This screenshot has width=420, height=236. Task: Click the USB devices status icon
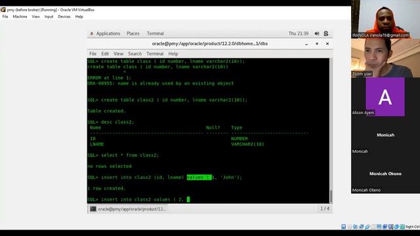pyautogui.click(x=367, y=227)
